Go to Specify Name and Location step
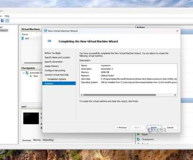Image resolution: width=193 pixels, height=160 pixels. point(57,58)
